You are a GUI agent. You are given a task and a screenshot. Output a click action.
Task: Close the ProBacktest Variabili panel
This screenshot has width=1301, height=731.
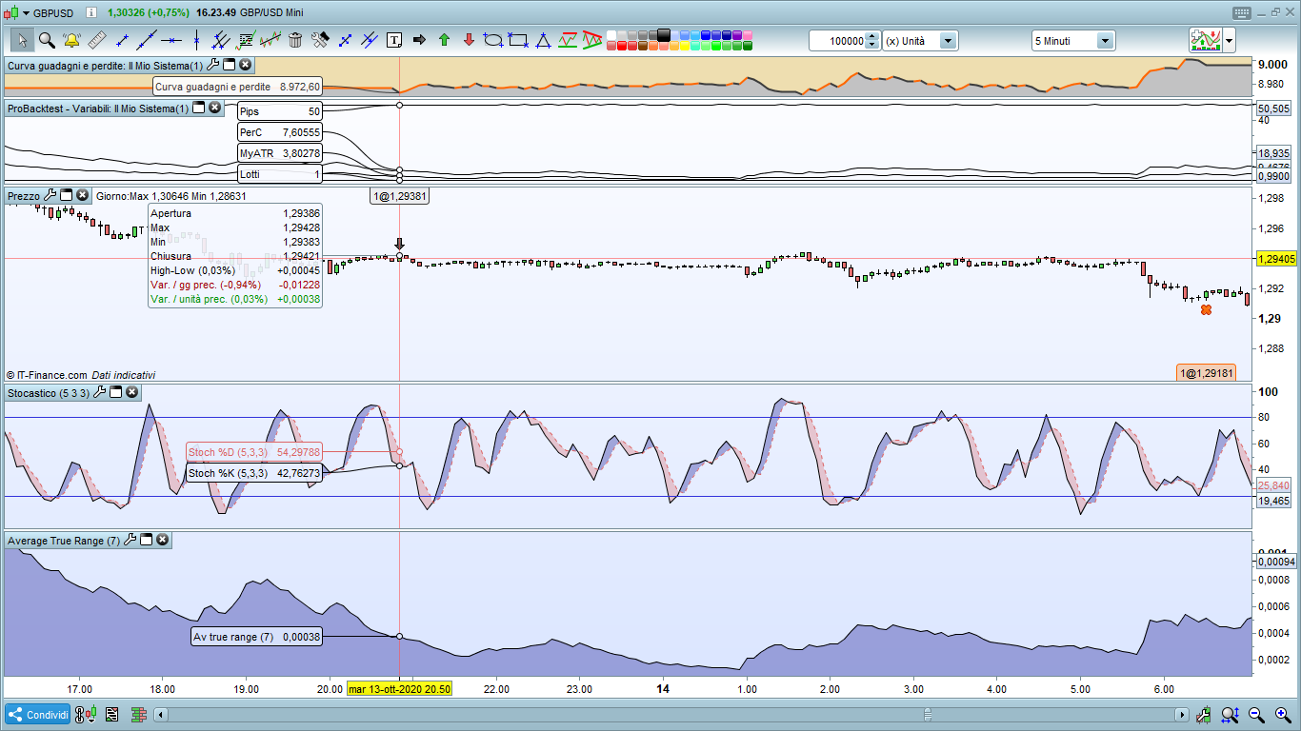coord(215,109)
